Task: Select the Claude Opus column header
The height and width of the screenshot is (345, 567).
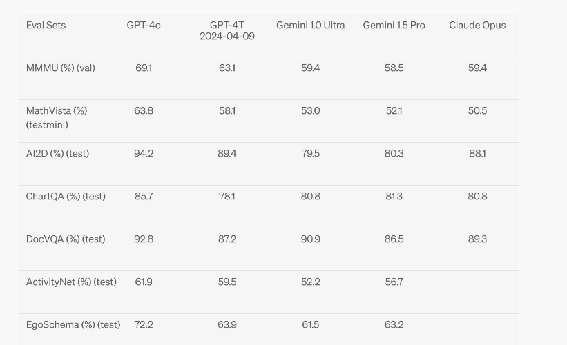Action: (x=477, y=26)
